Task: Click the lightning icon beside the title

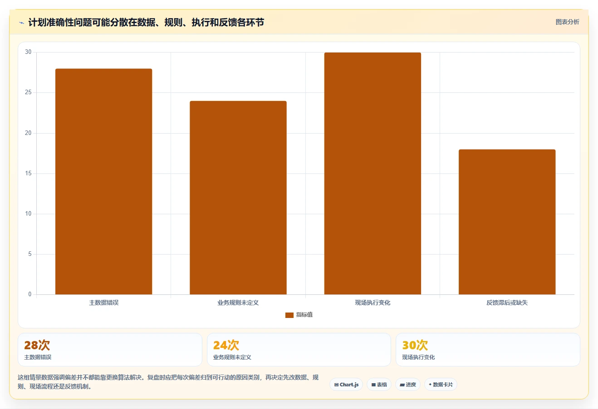Action: (x=21, y=23)
